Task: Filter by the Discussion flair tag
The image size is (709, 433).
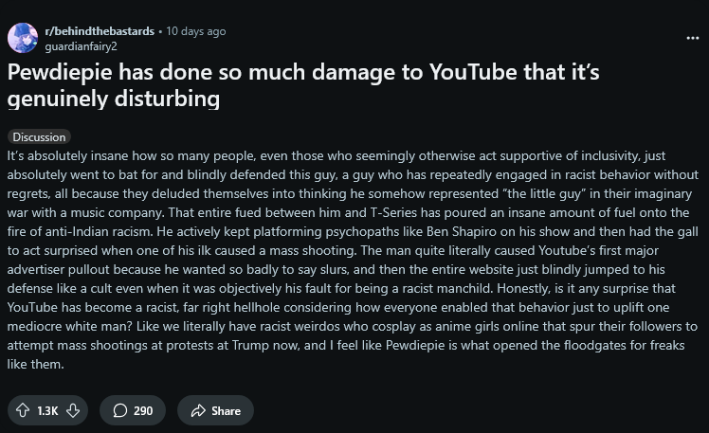Action: pos(39,137)
